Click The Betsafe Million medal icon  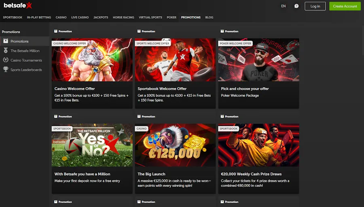(6, 50)
